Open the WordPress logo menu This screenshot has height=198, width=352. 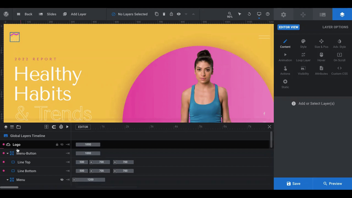[x=6, y=14]
